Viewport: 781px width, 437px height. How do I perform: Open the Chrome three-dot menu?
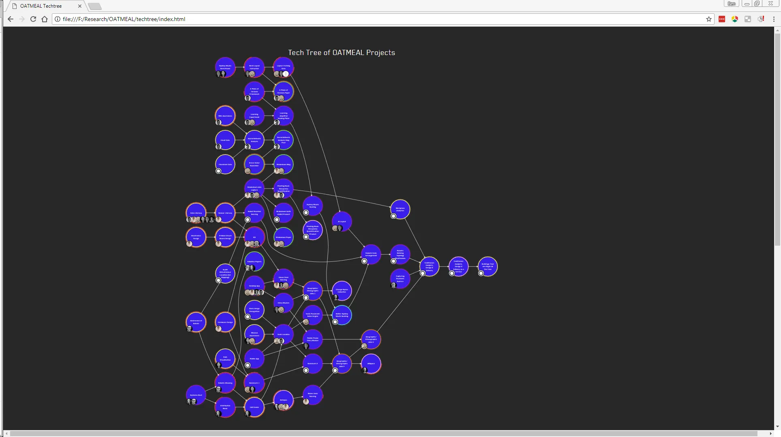coord(774,19)
